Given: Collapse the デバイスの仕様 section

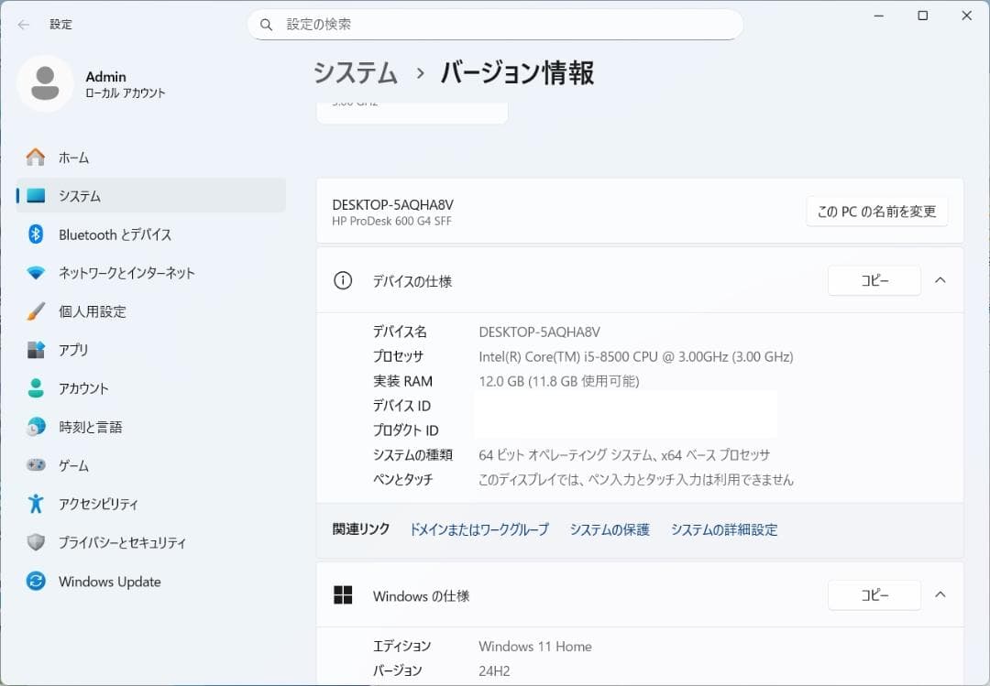Looking at the screenshot, I should click(x=940, y=280).
